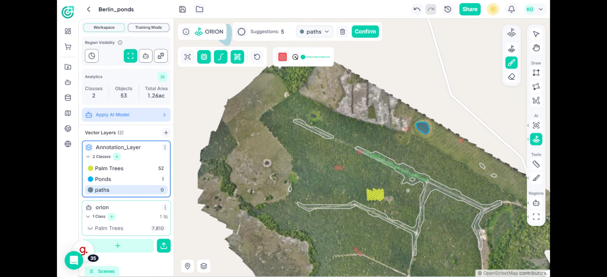Screen dimensions: 607x277
Task: Confirm the suggestions
Action: tap(365, 32)
